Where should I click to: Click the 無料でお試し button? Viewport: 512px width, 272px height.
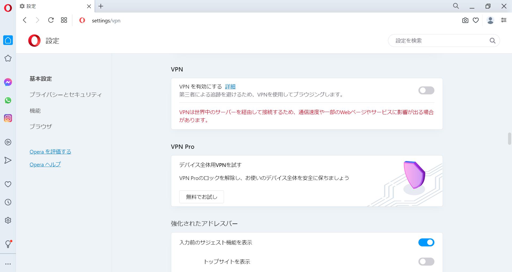click(x=201, y=197)
